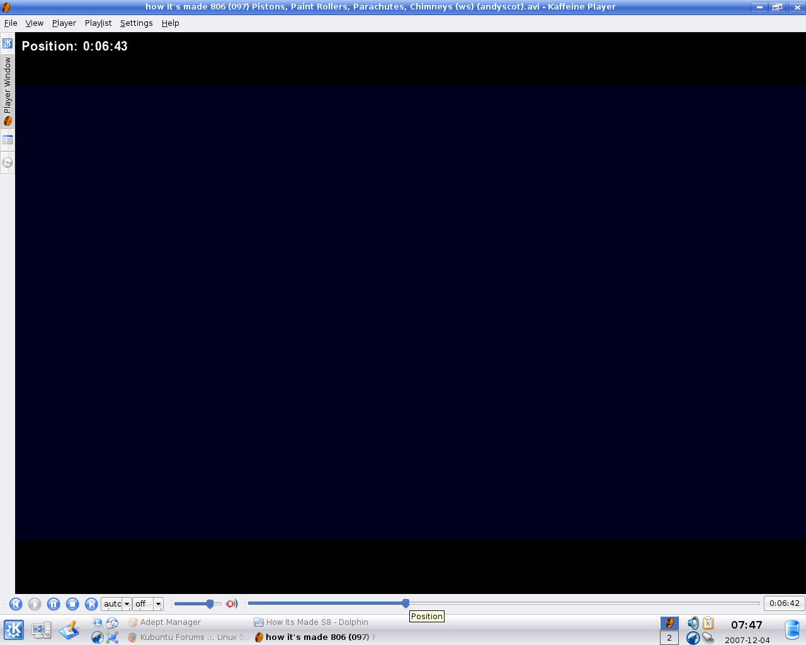Open the Settings menu
Screen dimensions: 806x645
coord(136,23)
